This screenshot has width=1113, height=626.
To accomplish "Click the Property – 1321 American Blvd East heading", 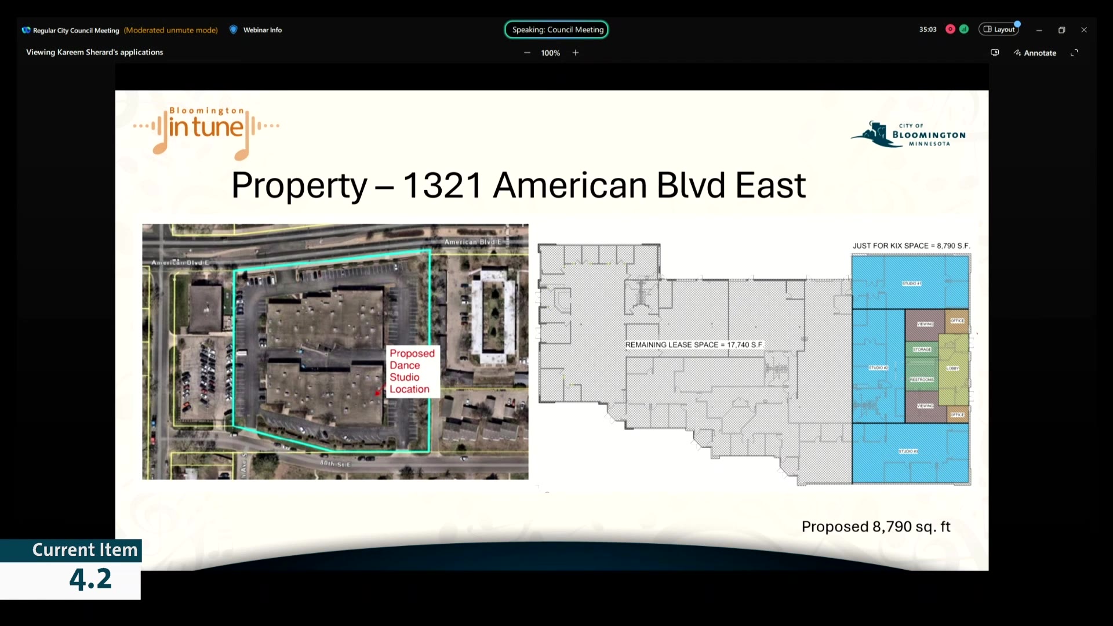I will tap(518, 185).
